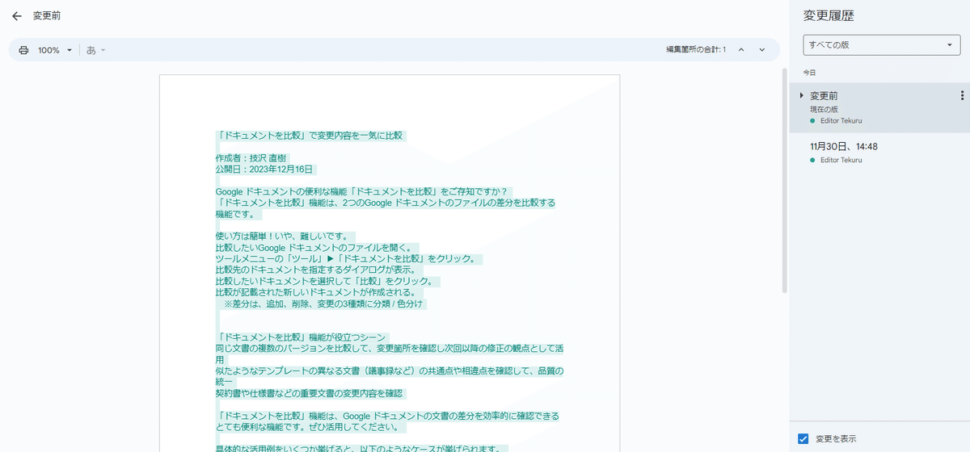970x452 pixels.
Task: Click Editor Tekuru under 11月30日 version
Action: tap(841, 160)
